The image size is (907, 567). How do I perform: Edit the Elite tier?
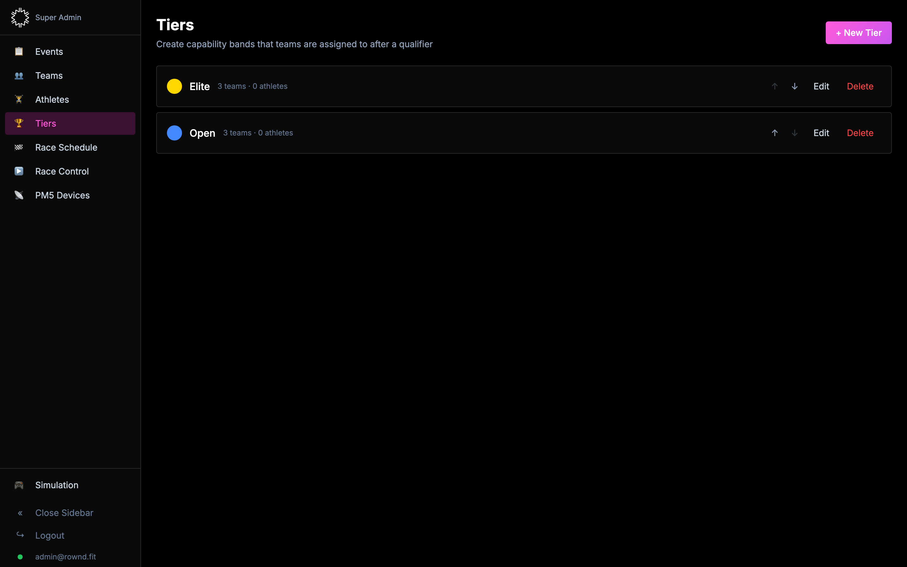point(821,86)
